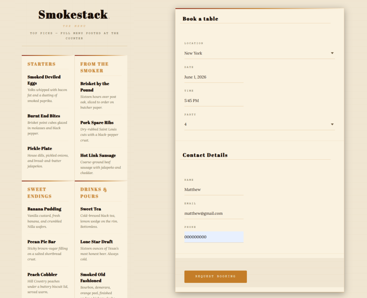This screenshot has width=367, height=298.
Task: Click the Contact Details heading
Action: pos(205,155)
